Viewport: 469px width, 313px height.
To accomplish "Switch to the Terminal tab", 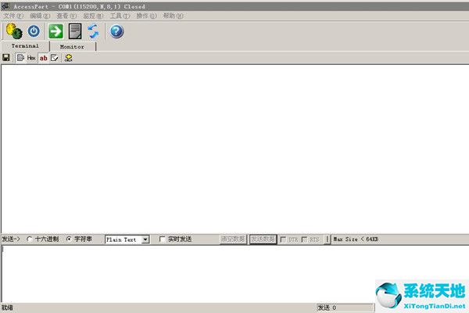I will 25,46.
